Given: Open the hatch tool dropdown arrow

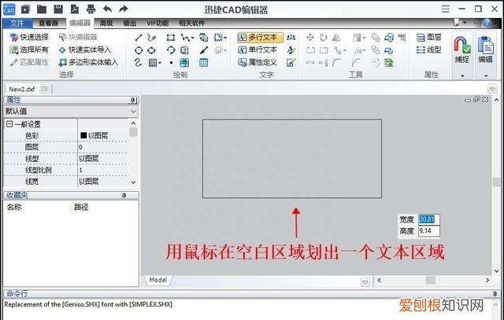Looking at the screenshot, I should pos(160,63).
